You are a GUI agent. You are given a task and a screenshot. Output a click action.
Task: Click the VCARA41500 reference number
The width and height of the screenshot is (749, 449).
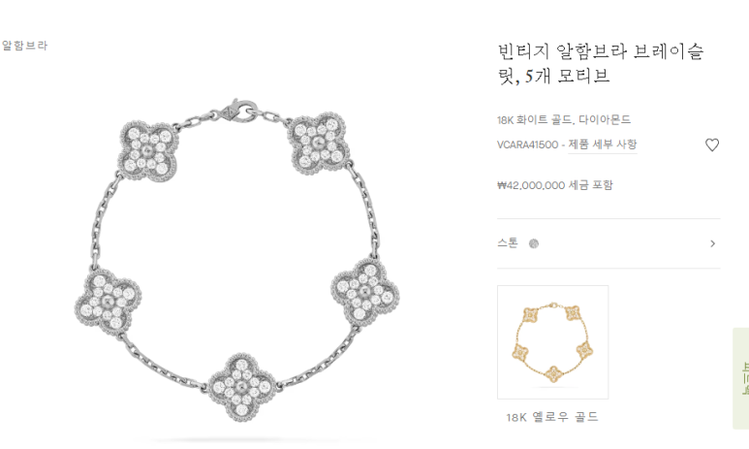point(527,144)
